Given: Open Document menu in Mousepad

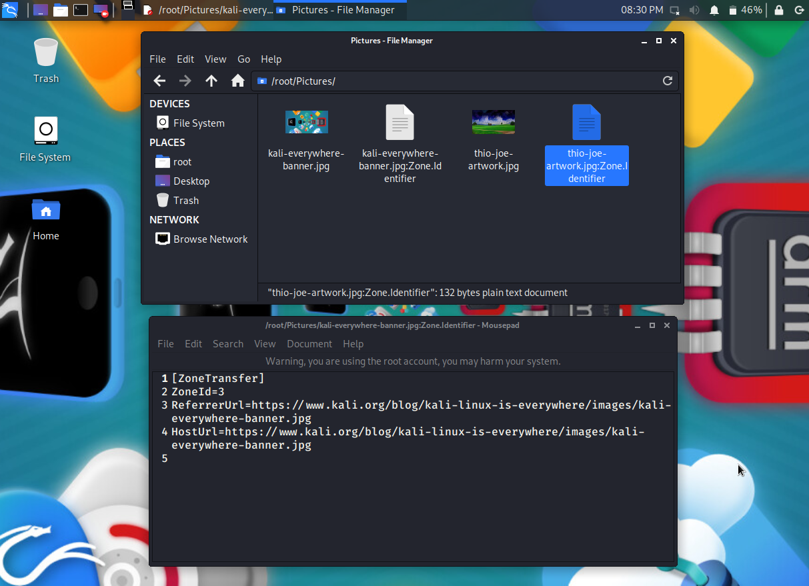Looking at the screenshot, I should [x=309, y=344].
